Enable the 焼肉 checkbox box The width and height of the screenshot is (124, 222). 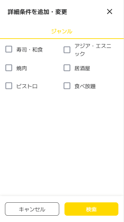[x=9, y=68]
